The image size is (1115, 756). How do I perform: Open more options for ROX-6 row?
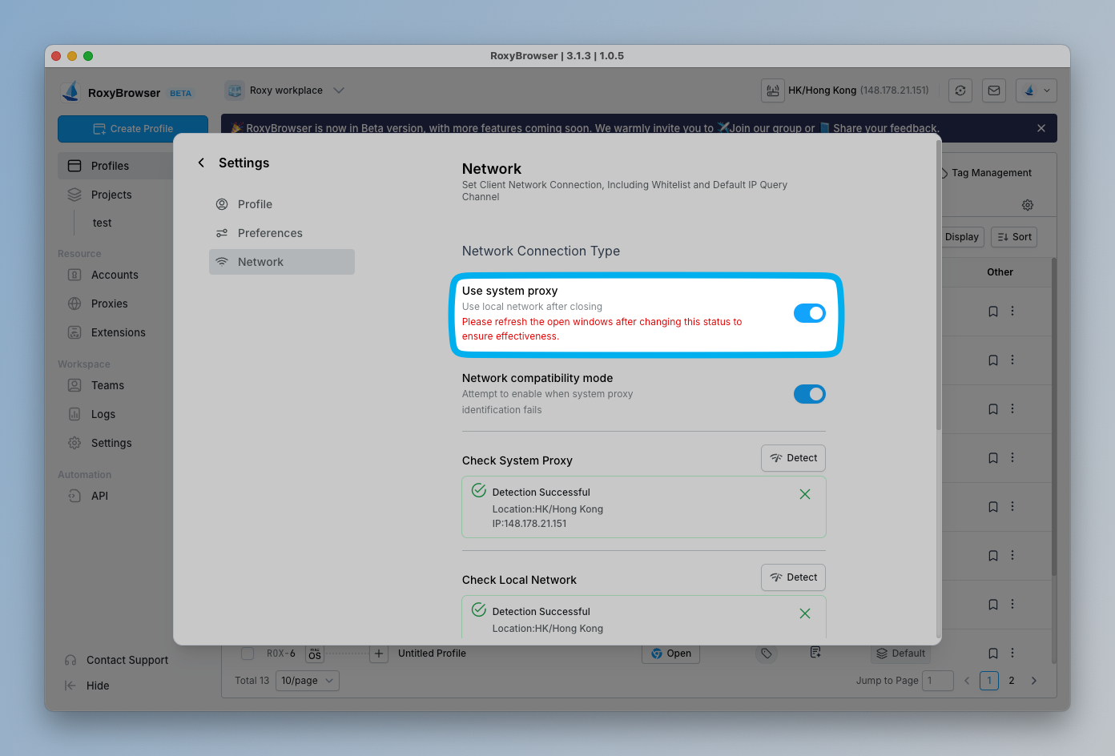1012,653
